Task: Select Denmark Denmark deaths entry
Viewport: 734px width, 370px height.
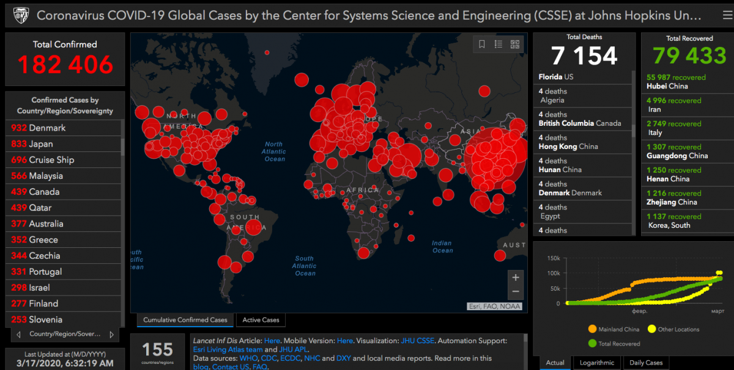Action: (x=583, y=189)
